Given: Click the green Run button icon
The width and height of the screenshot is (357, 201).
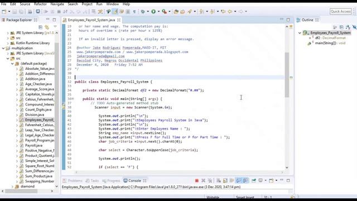Looking at the screenshot, I should coord(153,11).
